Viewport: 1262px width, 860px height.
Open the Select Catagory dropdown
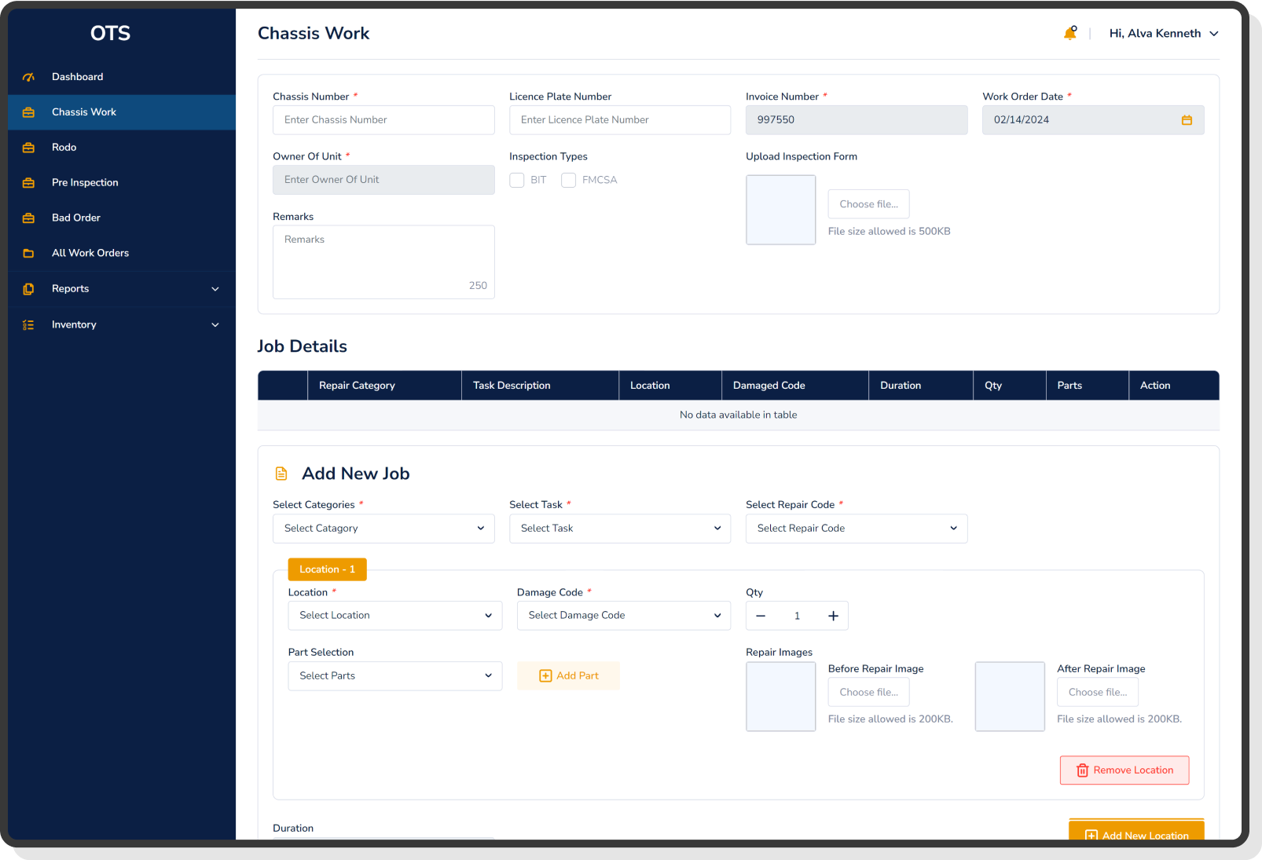pos(383,529)
